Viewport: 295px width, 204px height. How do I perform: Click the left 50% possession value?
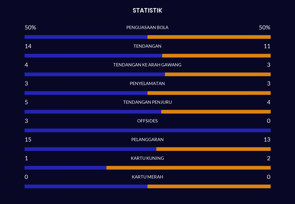[x=30, y=28]
